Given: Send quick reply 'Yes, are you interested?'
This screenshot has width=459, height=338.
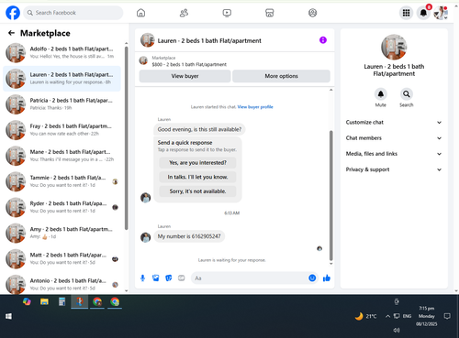Looking at the screenshot, I should tap(197, 163).
